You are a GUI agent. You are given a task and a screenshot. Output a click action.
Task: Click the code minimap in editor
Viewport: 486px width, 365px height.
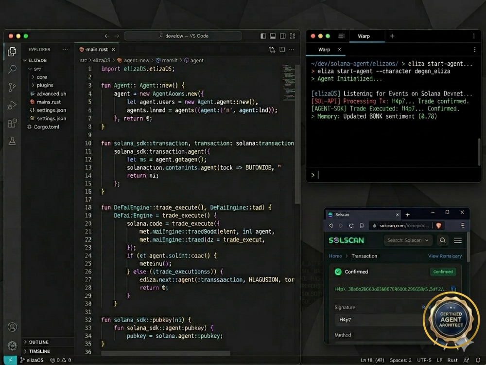288,82
